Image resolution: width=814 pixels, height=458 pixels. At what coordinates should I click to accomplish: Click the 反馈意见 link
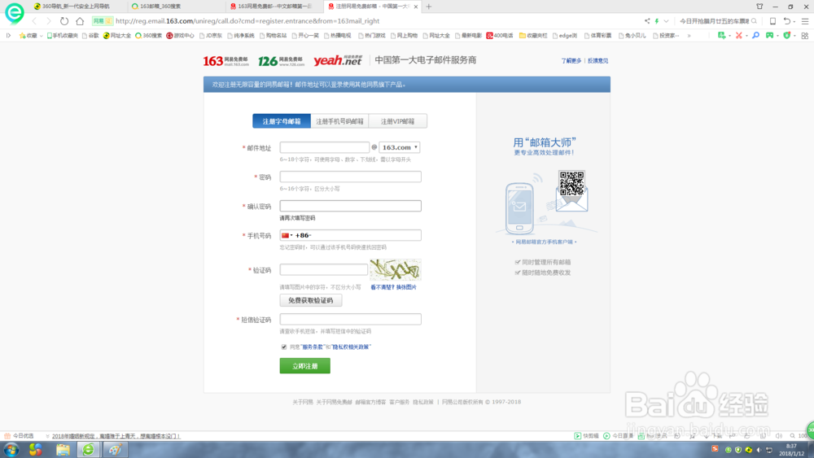pos(597,61)
